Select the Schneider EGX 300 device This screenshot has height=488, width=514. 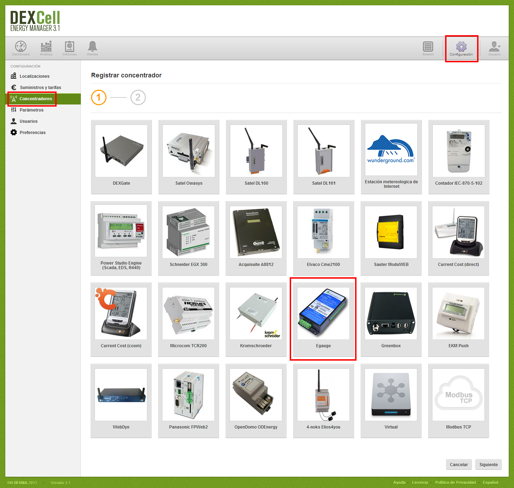click(188, 238)
